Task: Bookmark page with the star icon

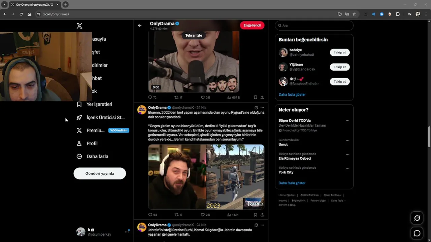Action: point(354,14)
